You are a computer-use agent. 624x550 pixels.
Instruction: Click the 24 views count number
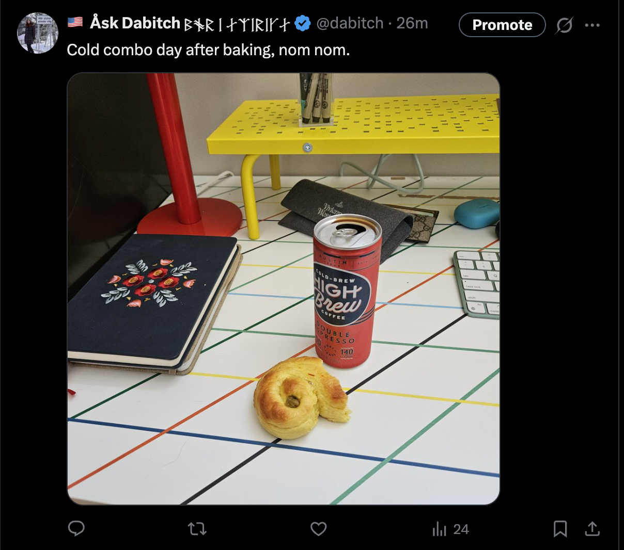pos(461,529)
